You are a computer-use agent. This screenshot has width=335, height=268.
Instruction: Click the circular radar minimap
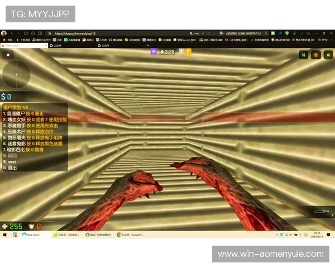click(17, 74)
